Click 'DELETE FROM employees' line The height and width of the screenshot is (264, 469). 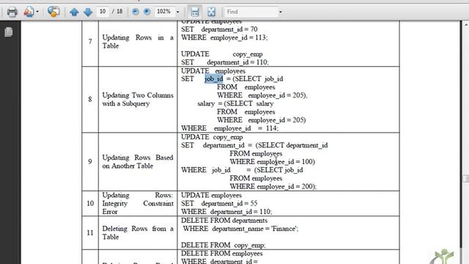221,254
